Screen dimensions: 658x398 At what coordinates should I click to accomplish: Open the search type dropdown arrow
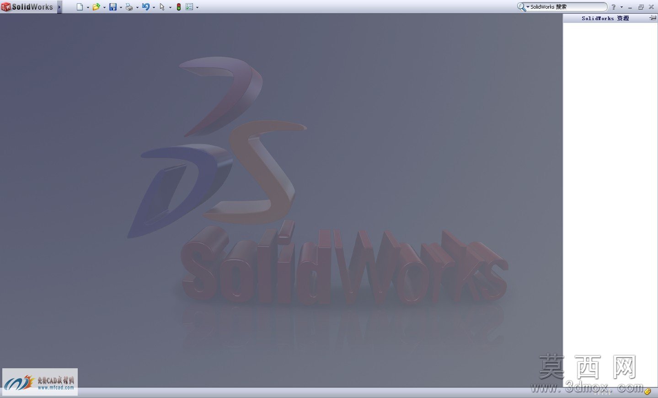point(528,7)
